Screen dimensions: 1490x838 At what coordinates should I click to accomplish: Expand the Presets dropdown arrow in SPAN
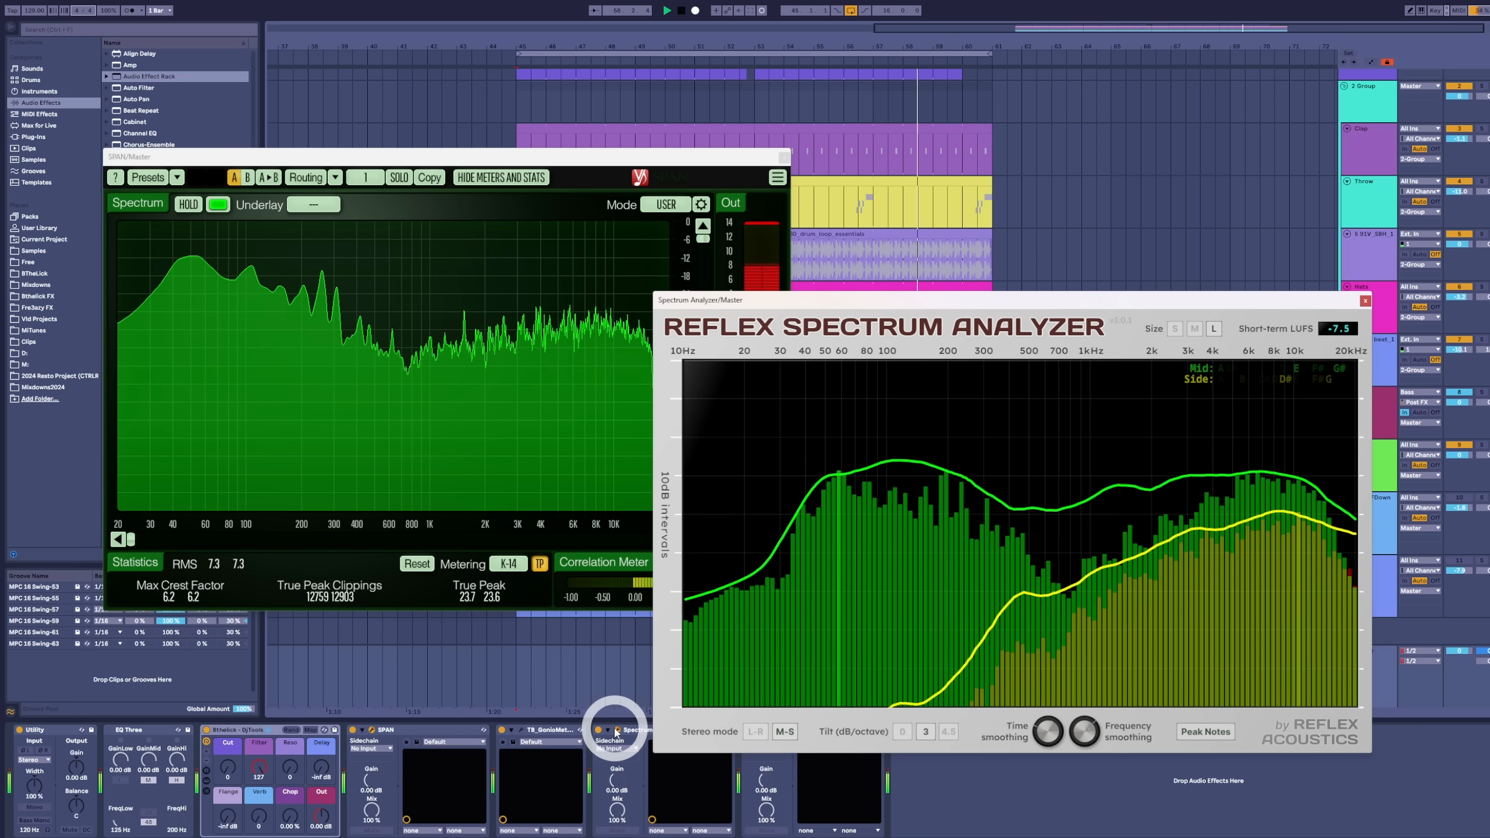(x=177, y=177)
